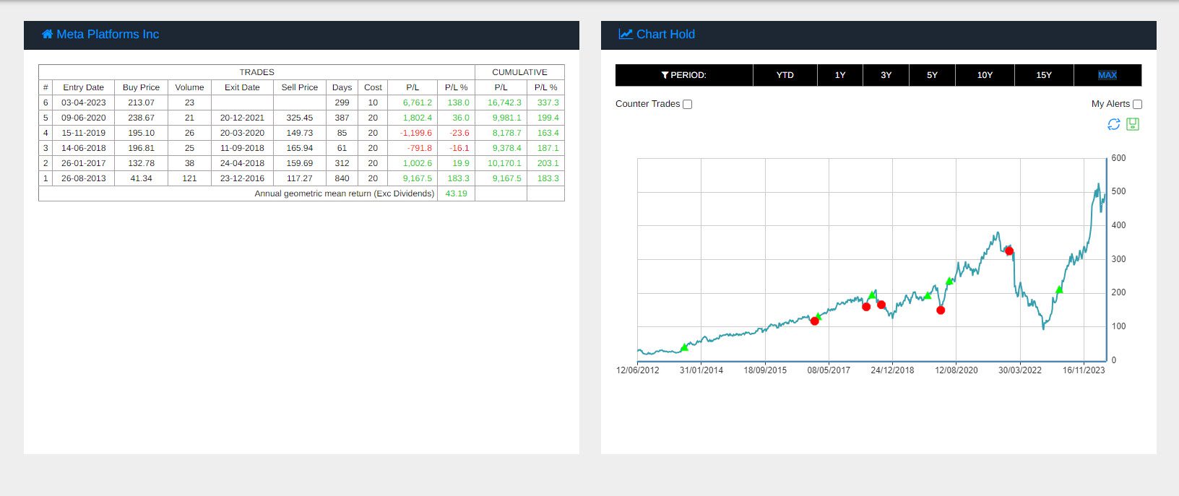
Task: Select the 10Y period tab
Action: [x=985, y=75]
